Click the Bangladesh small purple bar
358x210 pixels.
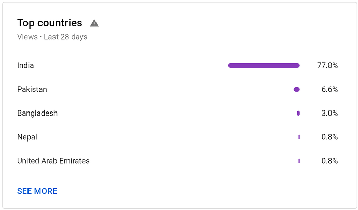[x=298, y=113]
